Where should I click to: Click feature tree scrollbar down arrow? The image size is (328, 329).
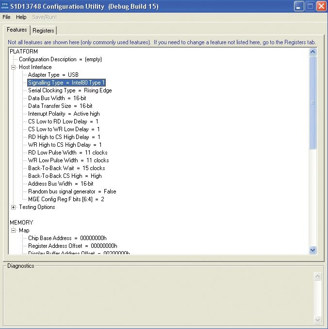[312, 250]
